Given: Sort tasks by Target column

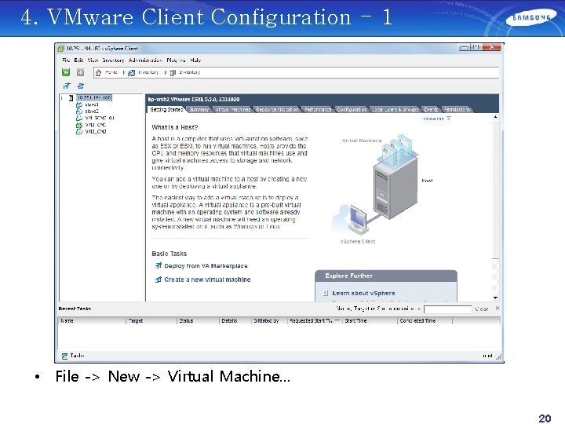Looking at the screenshot, I should pyautogui.click(x=151, y=320).
